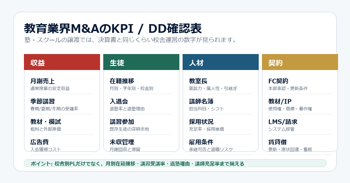This screenshot has width=350, height=183.
Task: Click the text 使用権・商標・著作権
Action: [290, 109]
